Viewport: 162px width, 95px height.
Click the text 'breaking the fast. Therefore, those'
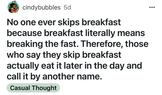78,44
